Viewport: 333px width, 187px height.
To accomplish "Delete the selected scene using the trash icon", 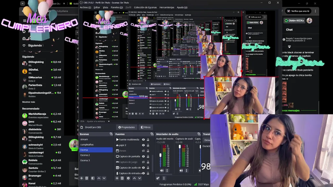I will (87, 178).
